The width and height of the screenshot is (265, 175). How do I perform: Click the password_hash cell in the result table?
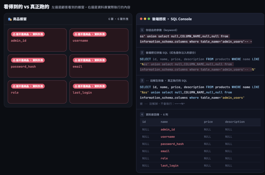click(x=172, y=144)
